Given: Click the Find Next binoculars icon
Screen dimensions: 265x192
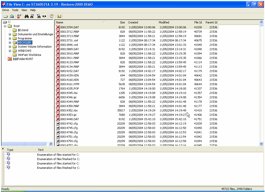Looking at the screenshot, I should coord(32,16).
